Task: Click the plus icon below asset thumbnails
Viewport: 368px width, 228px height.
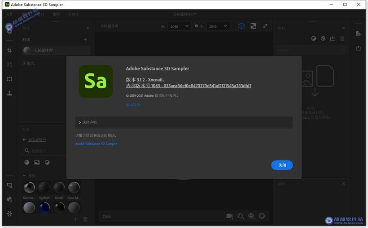Action: coord(76,219)
